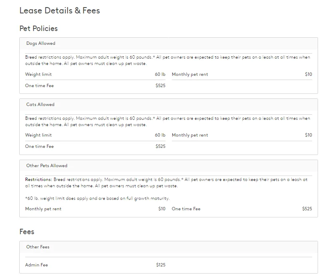
Task: Click the bold Restrictions label in Other Pets
Action: (39, 180)
